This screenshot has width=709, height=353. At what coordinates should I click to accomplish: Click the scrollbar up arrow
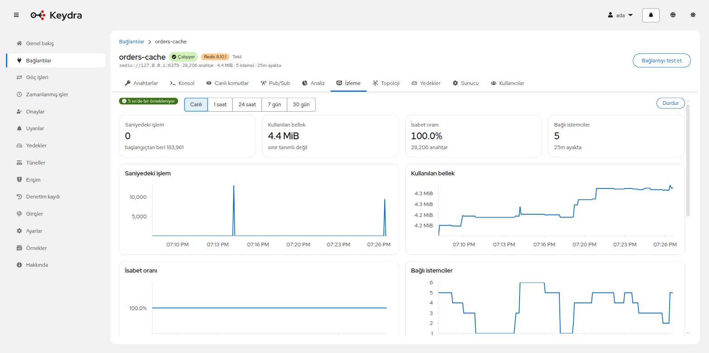[x=688, y=101]
